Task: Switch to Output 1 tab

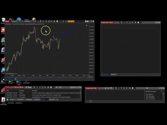Action: click(106, 74)
